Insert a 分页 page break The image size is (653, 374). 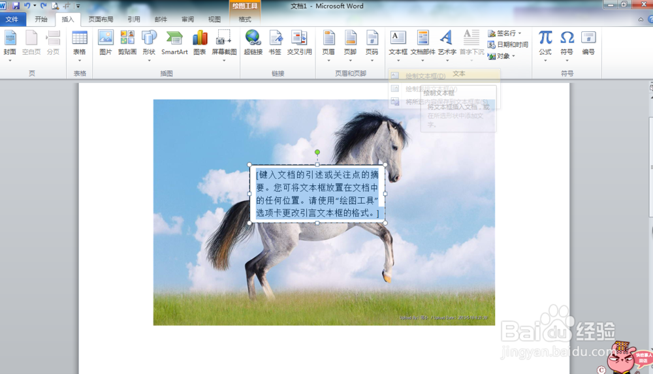point(53,43)
